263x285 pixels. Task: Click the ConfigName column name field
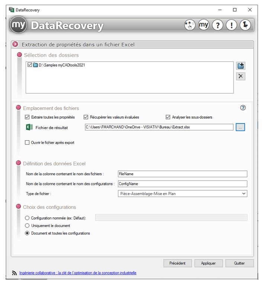click(183, 184)
